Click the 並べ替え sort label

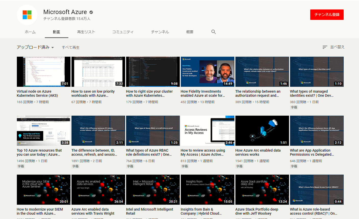click(337, 47)
